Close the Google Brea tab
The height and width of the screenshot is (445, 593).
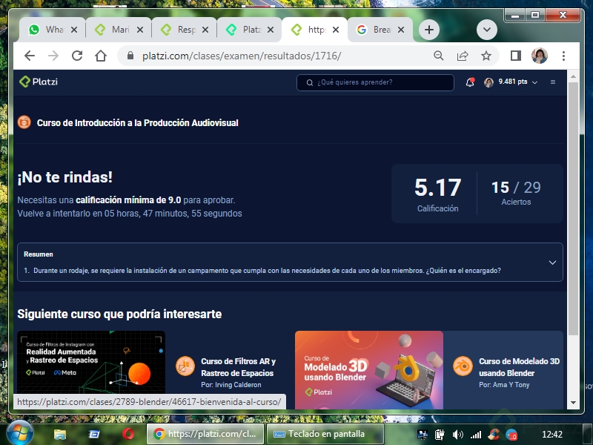coord(401,30)
